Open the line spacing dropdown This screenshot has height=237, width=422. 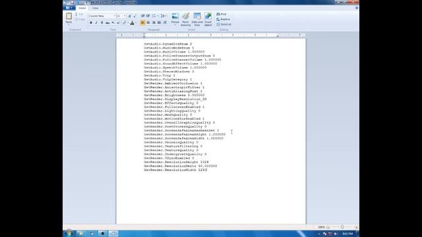click(x=164, y=16)
